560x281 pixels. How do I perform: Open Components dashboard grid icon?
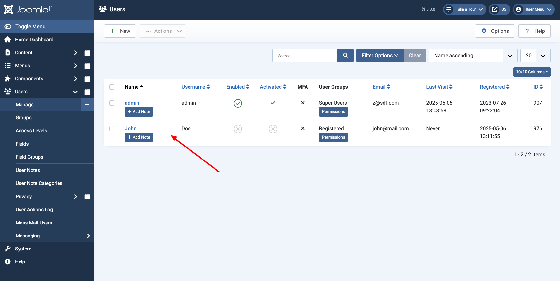[x=87, y=79]
